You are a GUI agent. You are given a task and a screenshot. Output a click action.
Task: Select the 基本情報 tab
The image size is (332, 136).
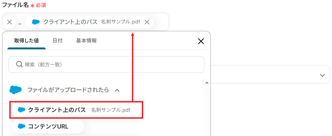tap(86, 41)
